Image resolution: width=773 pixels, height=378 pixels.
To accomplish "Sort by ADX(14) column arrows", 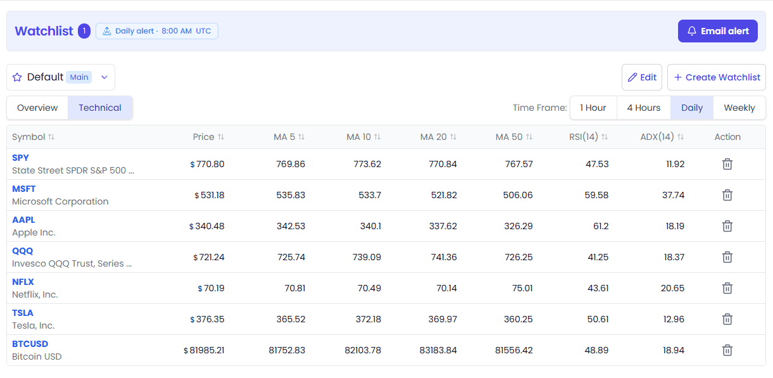I will pos(681,137).
